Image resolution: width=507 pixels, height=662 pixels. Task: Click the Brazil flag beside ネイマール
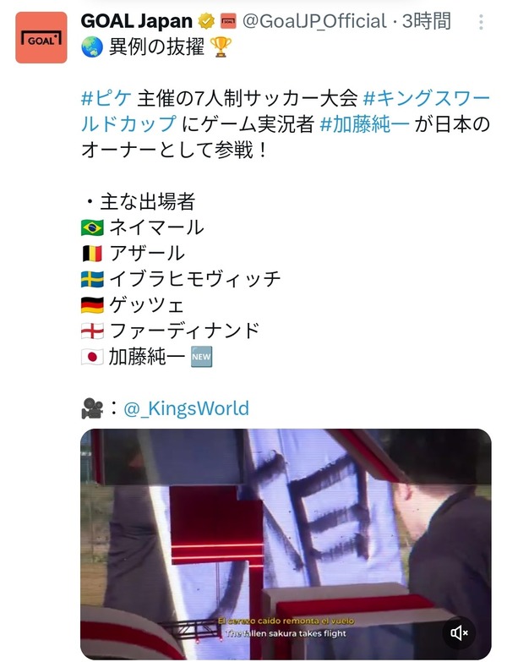(92, 228)
